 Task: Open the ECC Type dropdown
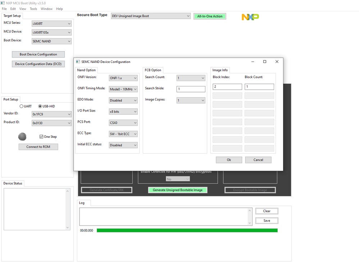click(123, 134)
